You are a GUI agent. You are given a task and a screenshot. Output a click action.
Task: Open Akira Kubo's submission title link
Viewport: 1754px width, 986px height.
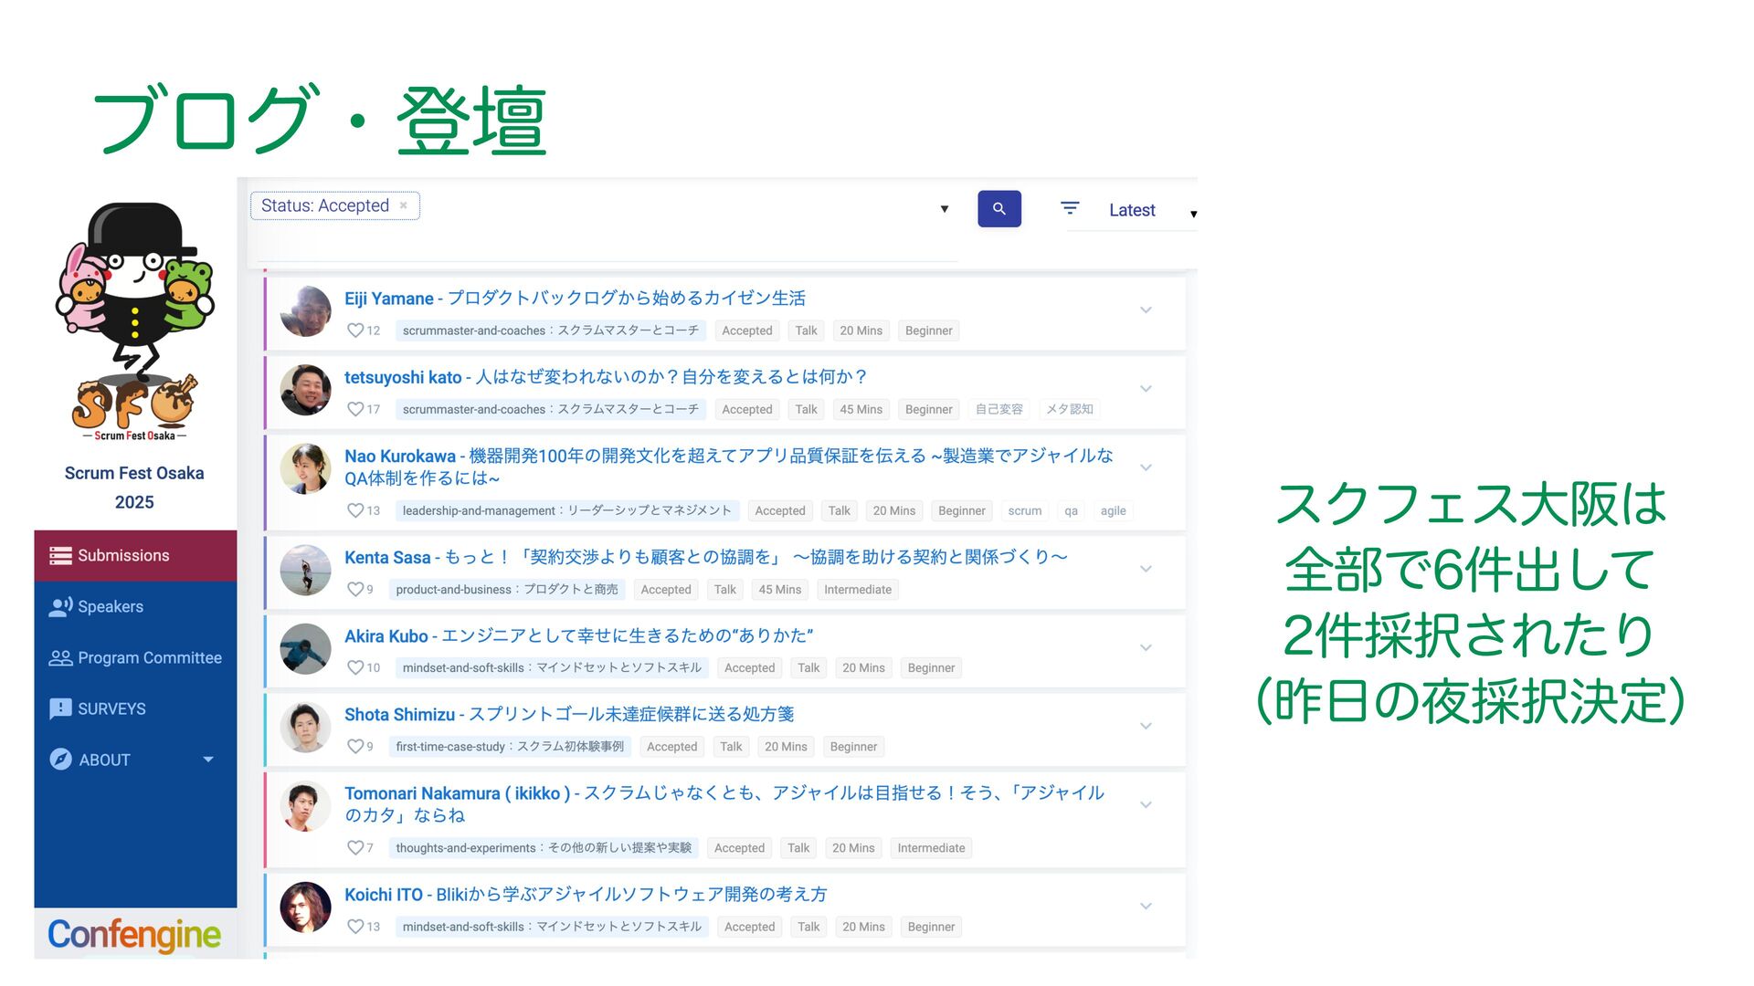click(x=578, y=635)
